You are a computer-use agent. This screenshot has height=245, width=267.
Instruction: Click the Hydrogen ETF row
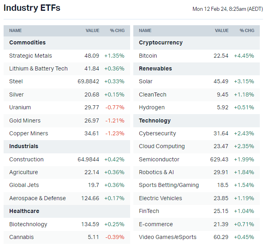[x=152, y=107]
